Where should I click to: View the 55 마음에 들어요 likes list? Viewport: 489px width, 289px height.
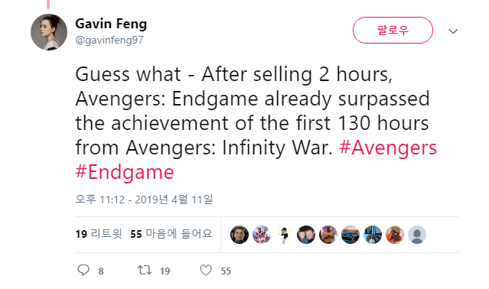(171, 233)
